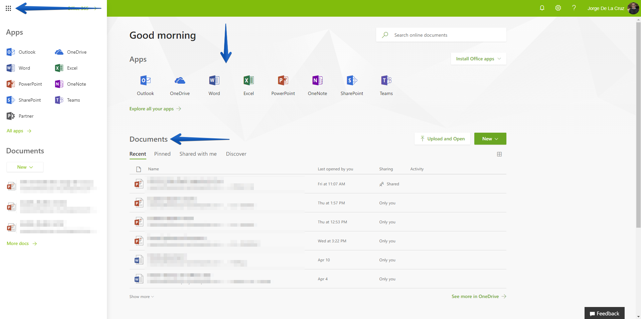Expand the side panel New dropdown
This screenshot has height=319, width=641.
[x=25, y=167]
